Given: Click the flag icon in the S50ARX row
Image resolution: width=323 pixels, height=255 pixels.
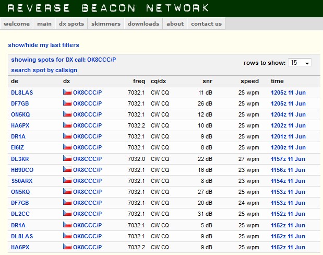Looking at the screenshot, I should (x=67, y=181).
